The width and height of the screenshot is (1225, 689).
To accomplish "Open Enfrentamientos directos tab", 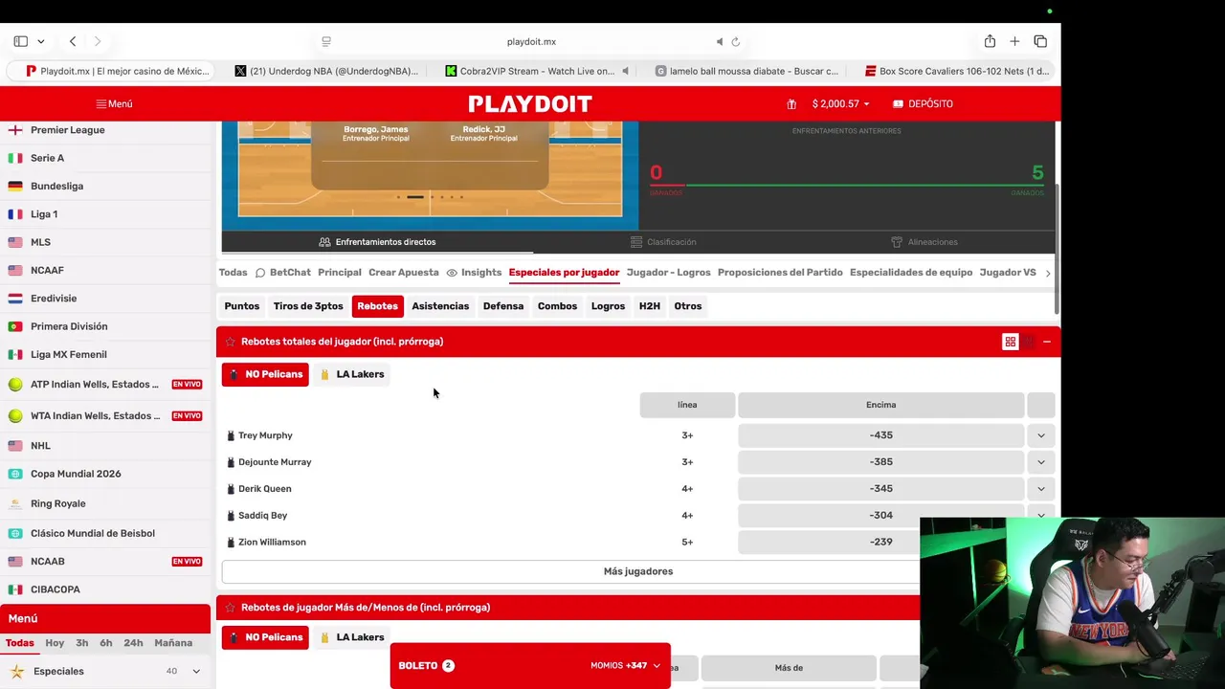I will click(377, 242).
